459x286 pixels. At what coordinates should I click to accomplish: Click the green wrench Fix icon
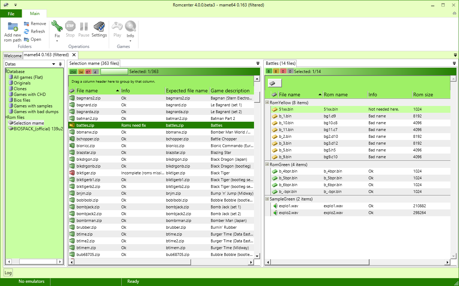pyautogui.click(x=57, y=26)
